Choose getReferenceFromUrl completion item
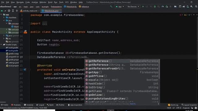 (x=122, y=68)
